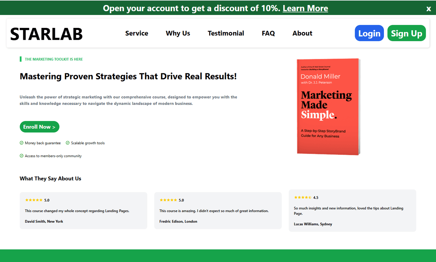This screenshot has height=262, width=436.
Task: Go to Why Us section
Action: [178, 33]
